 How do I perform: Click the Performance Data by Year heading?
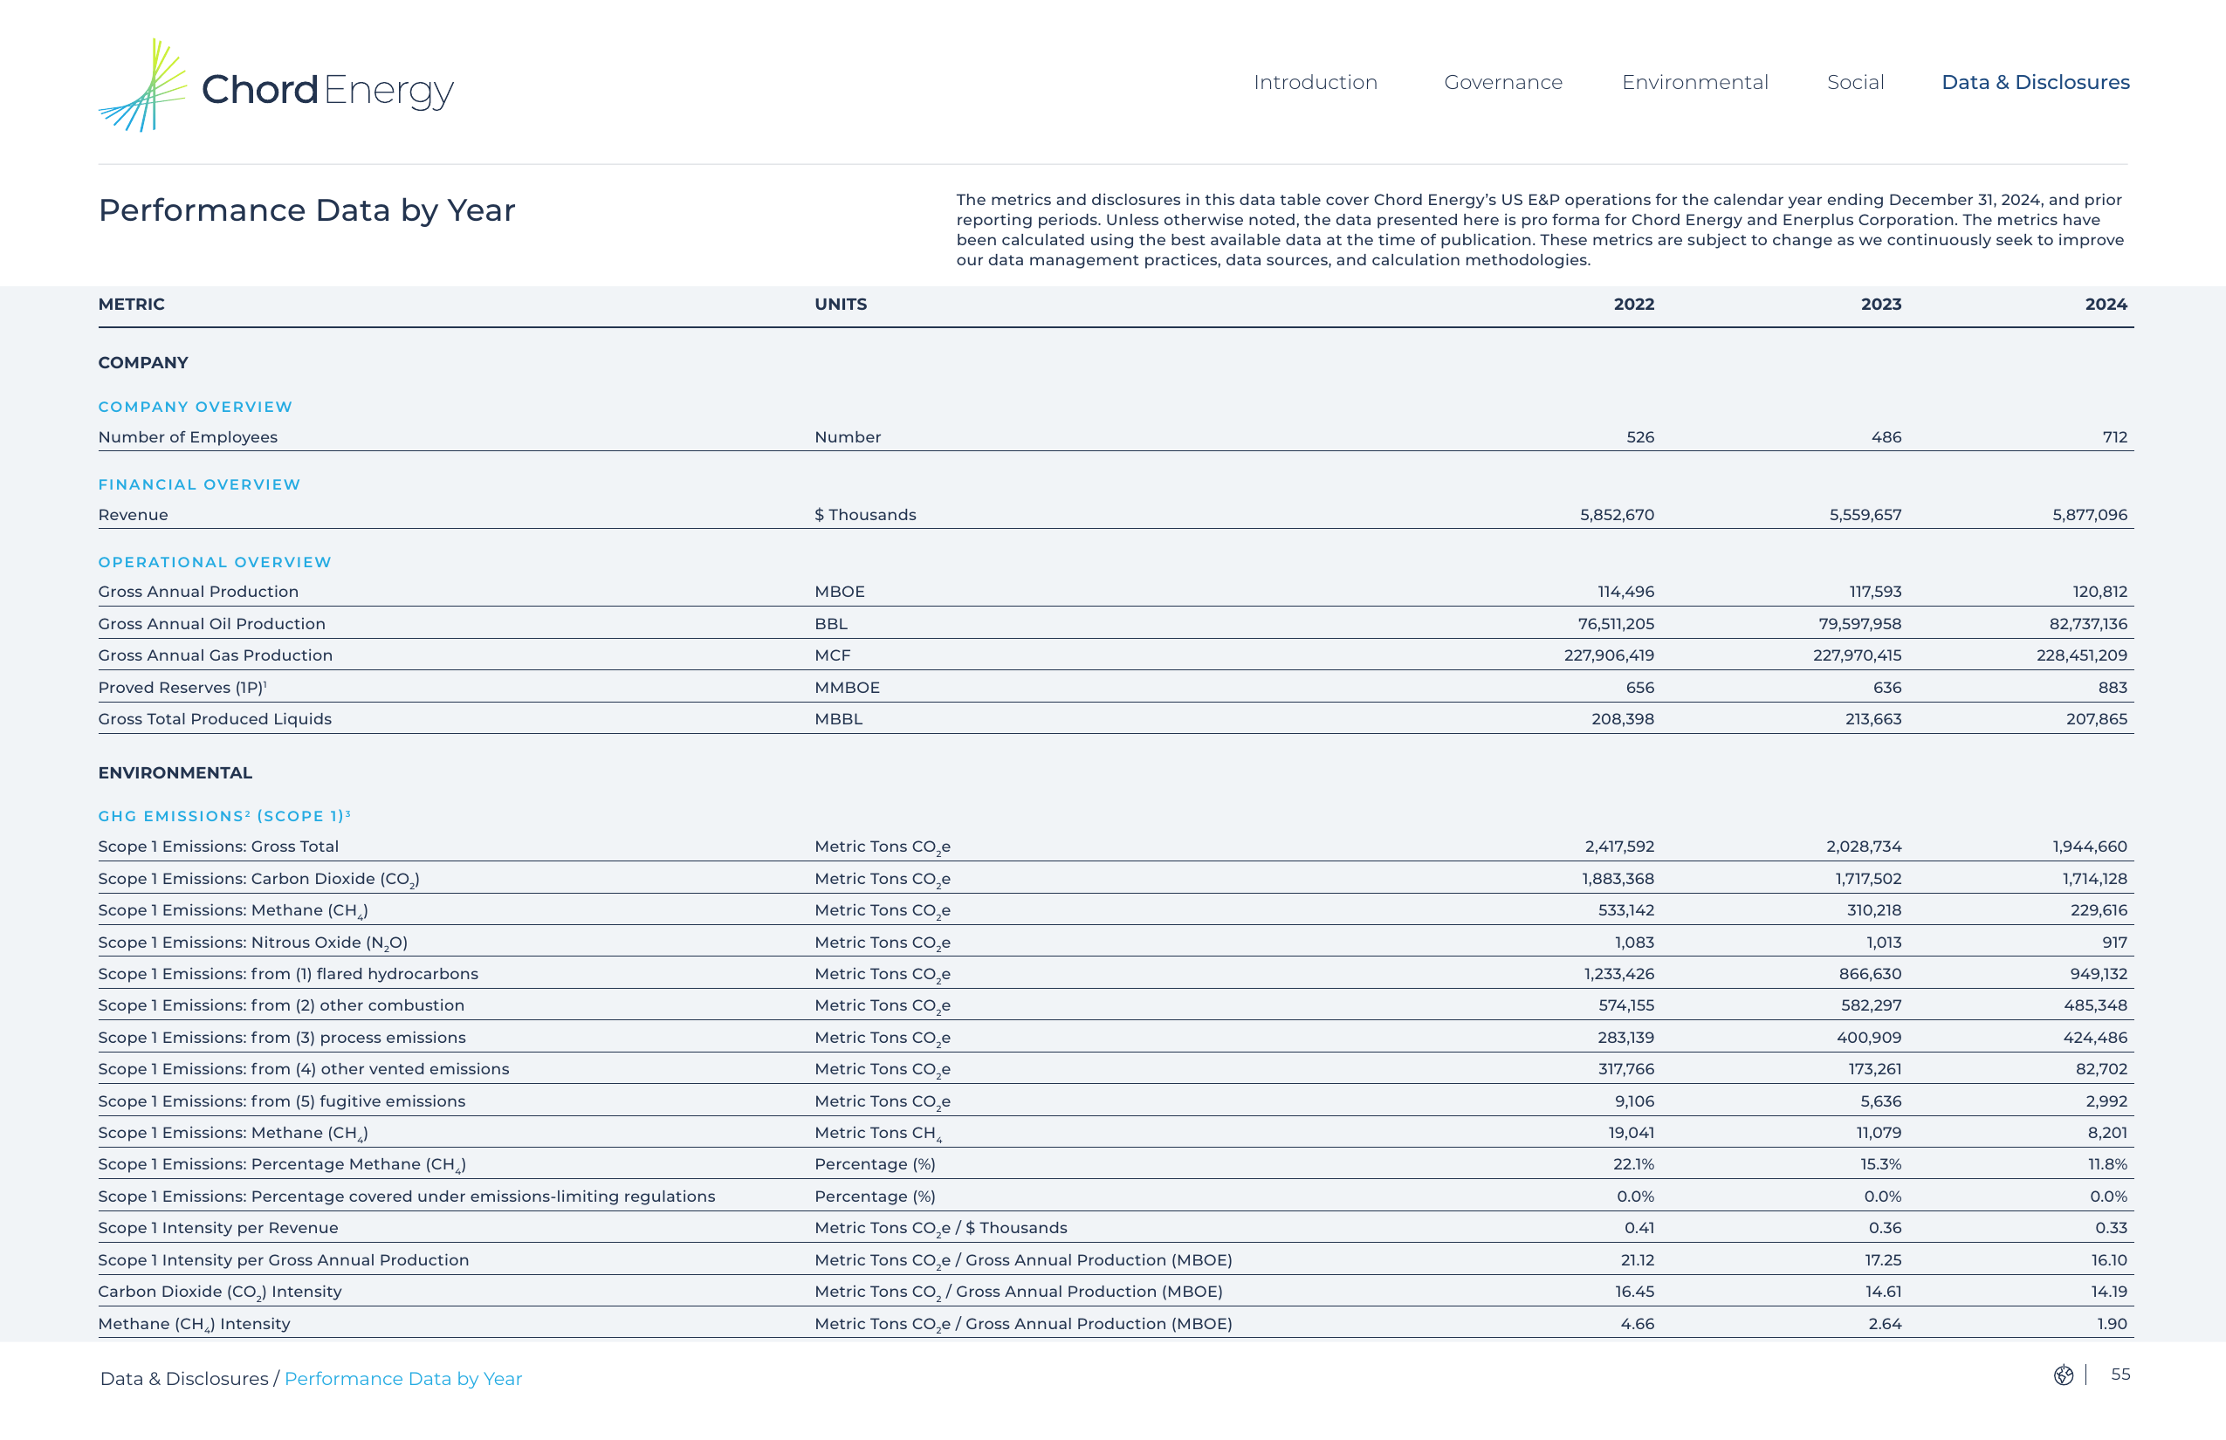[306, 210]
